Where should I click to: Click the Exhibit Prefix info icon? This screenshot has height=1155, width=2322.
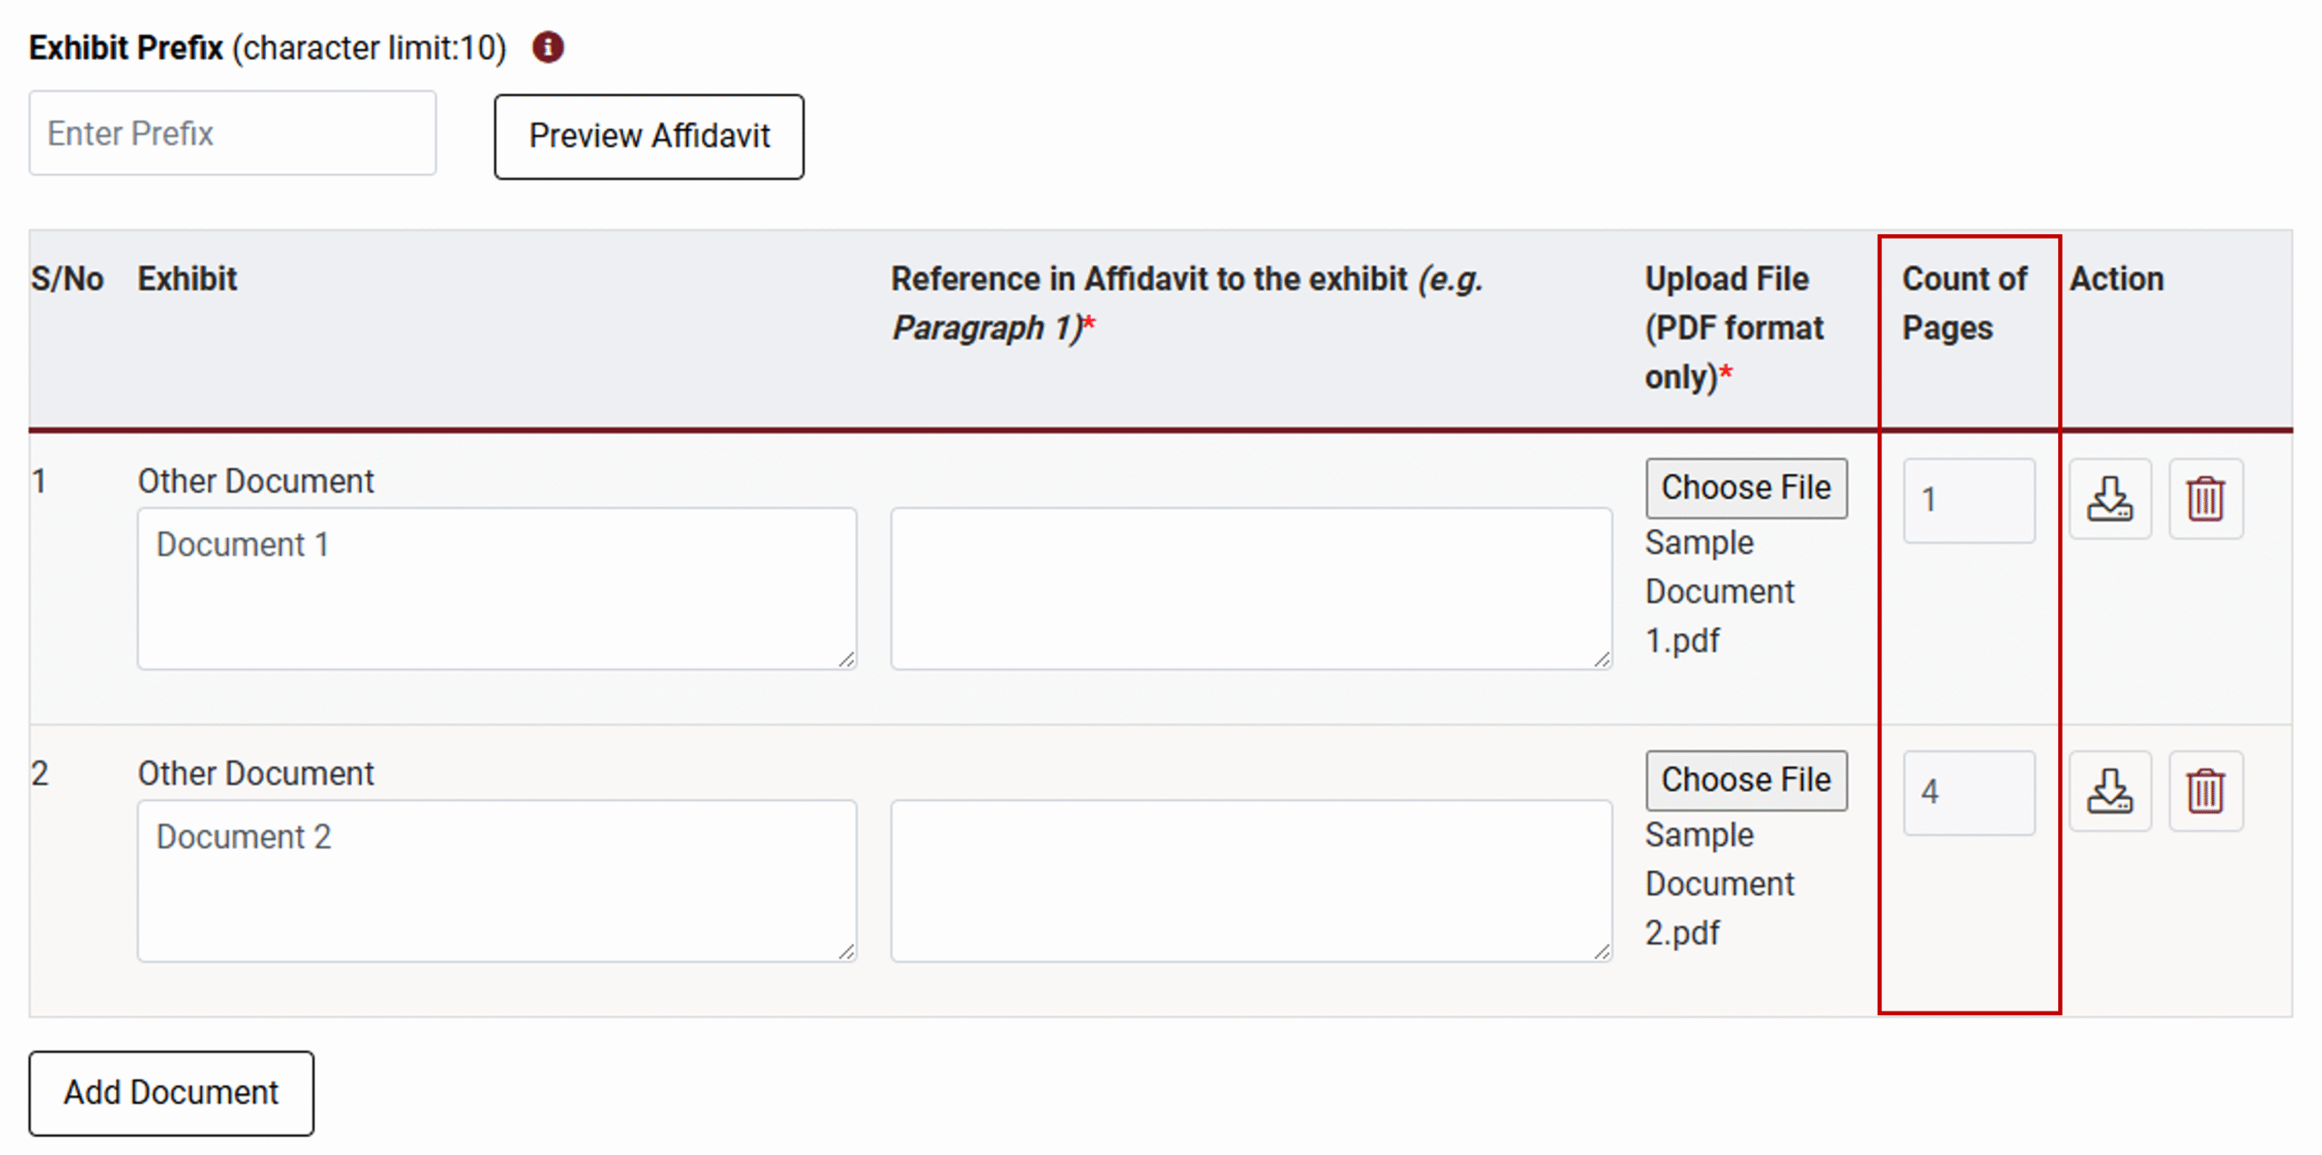(x=548, y=47)
